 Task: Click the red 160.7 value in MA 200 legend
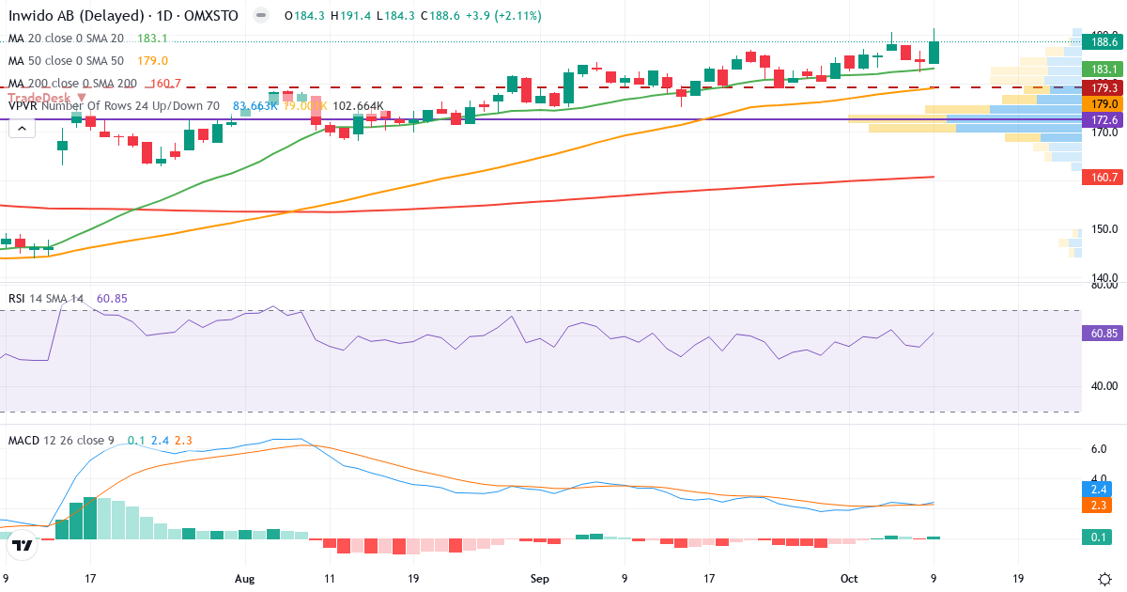click(165, 84)
